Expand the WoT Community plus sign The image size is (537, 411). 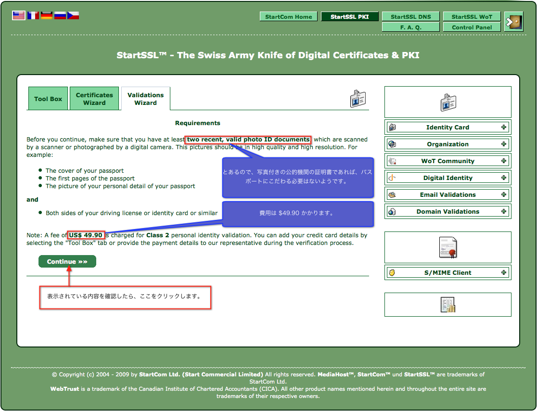[x=503, y=161]
